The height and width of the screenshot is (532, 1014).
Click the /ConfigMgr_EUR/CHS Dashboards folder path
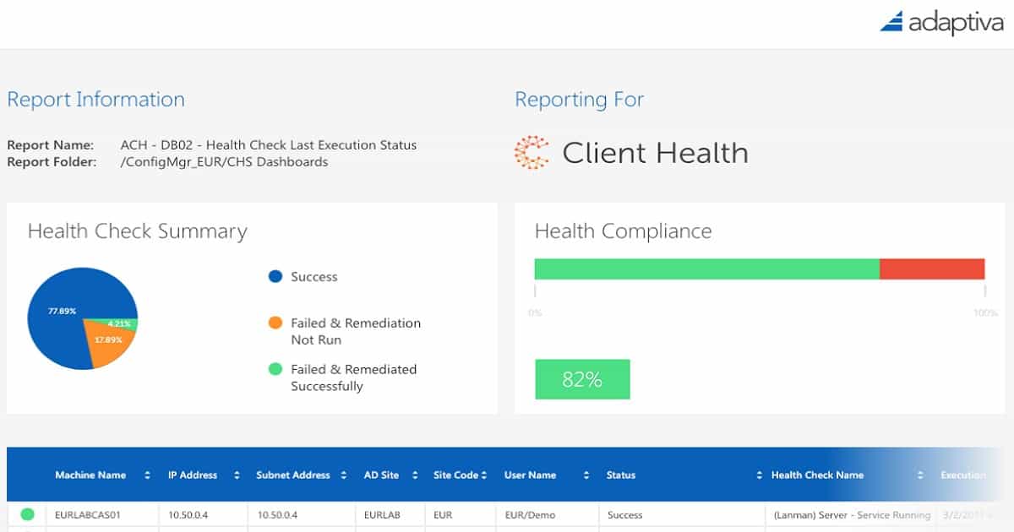225,162
